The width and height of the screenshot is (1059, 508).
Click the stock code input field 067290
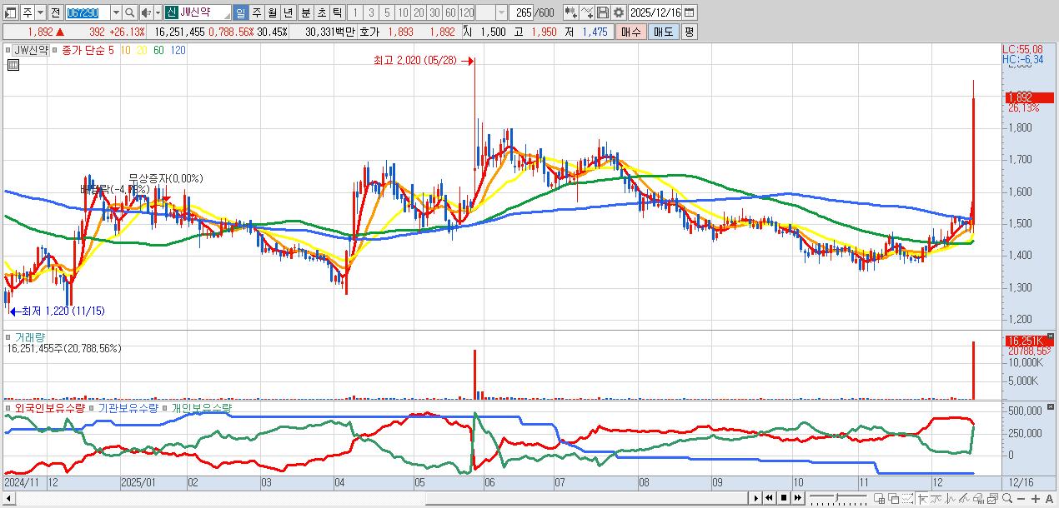pos(88,12)
